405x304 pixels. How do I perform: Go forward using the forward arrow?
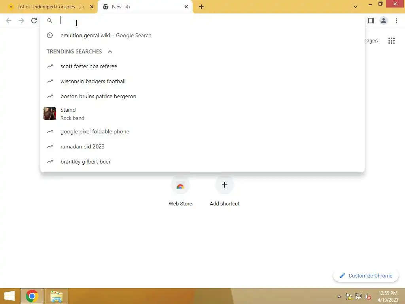tap(21, 21)
